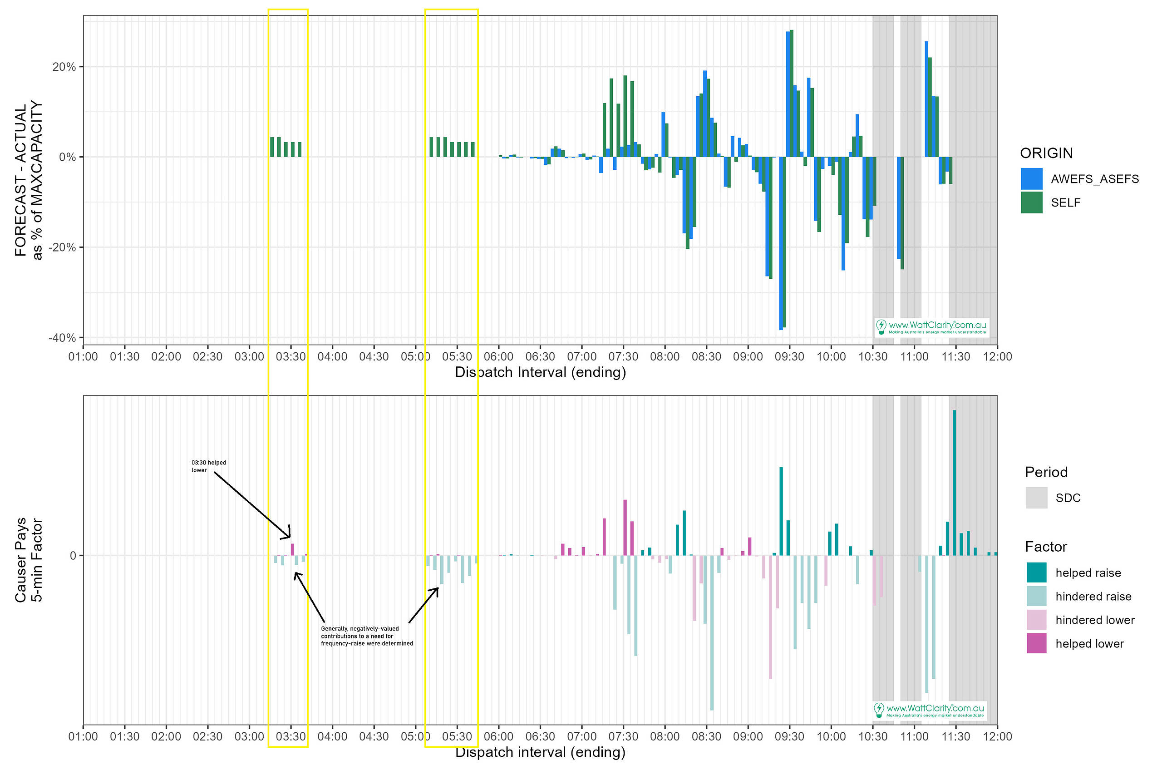Screen dimensions: 1162x775
Task: Click the 10:30 tick label on bottom chart
Action: click(x=872, y=736)
